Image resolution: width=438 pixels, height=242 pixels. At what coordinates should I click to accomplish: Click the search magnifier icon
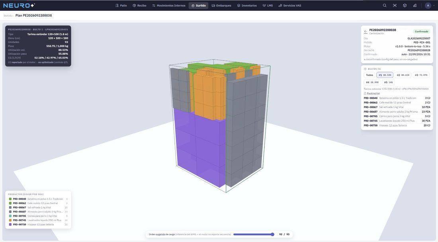point(385,6)
